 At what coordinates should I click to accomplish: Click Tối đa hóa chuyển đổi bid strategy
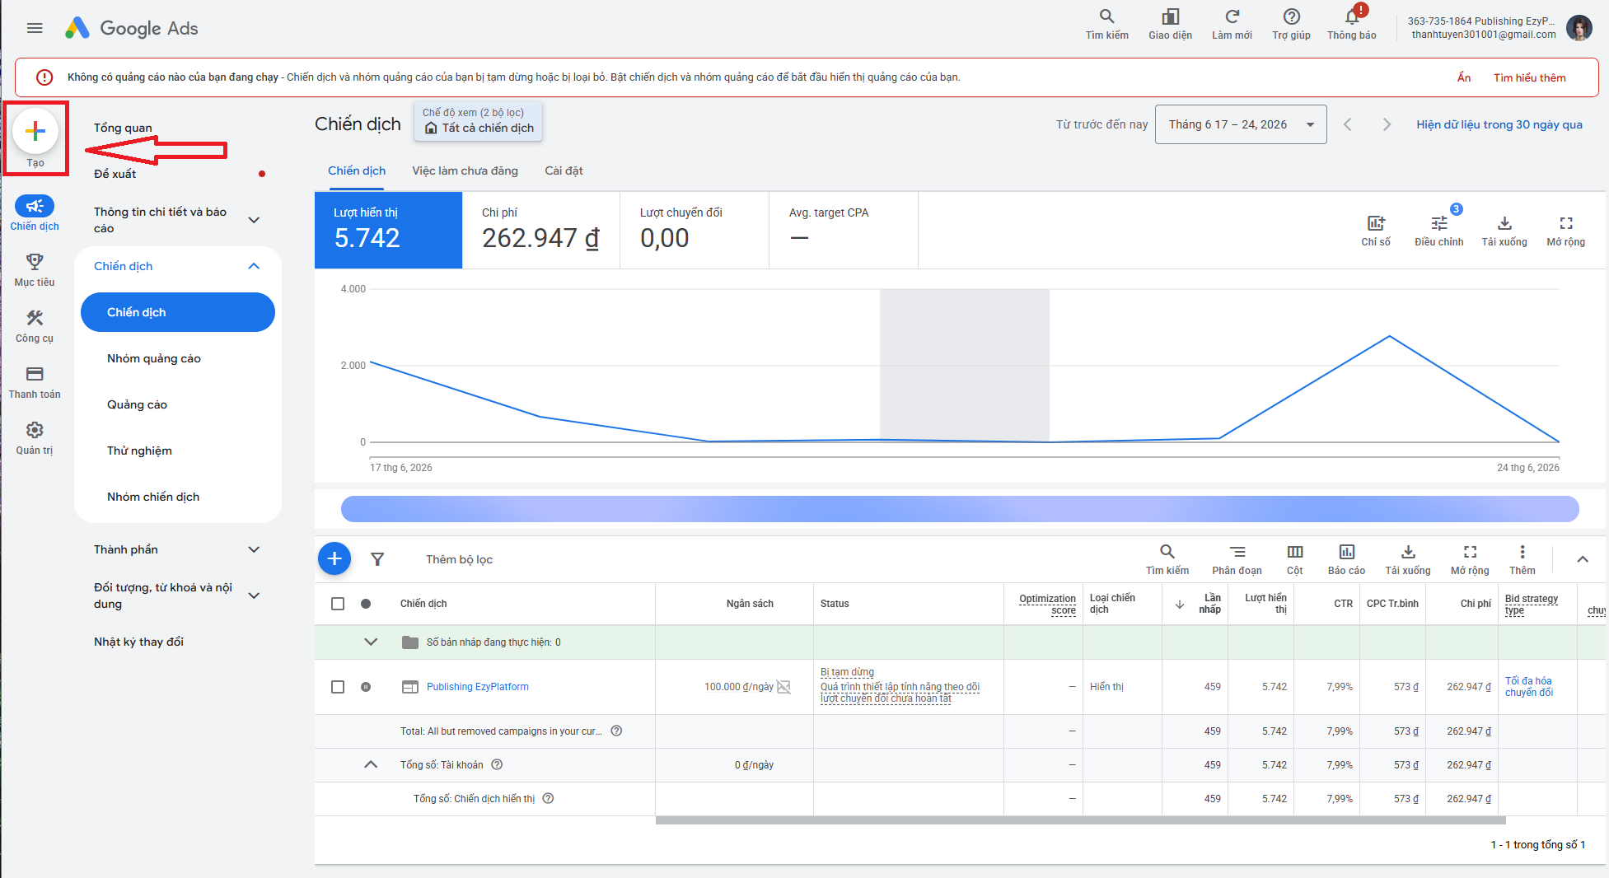[x=1529, y=687]
